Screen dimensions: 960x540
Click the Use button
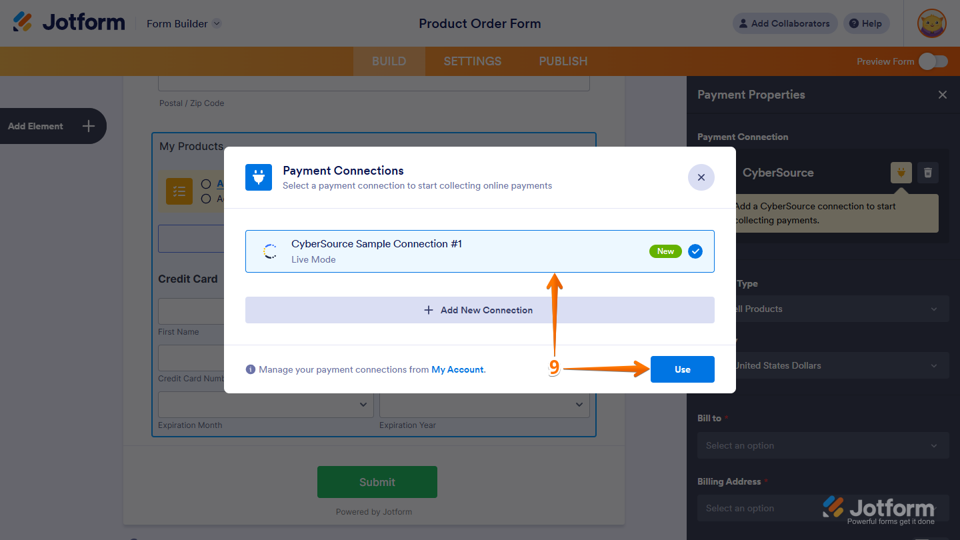point(682,369)
